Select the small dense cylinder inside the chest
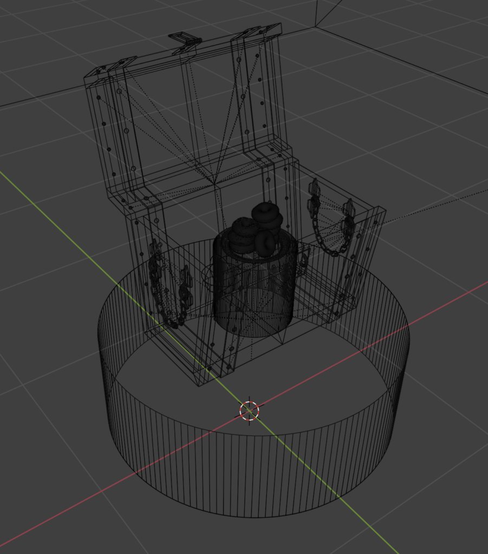The width and height of the screenshot is (488, 554). pyautogui.click(x=253, y=303)
